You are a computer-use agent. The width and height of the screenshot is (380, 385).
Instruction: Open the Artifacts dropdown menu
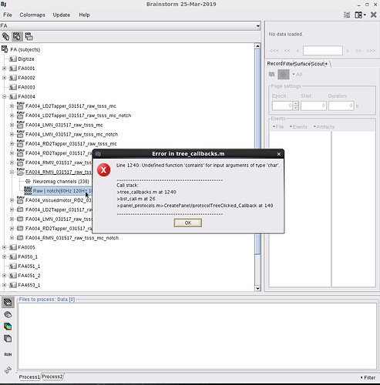point(324,127)
